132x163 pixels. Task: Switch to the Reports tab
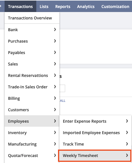pyautogui.click(x=63, y=7)
